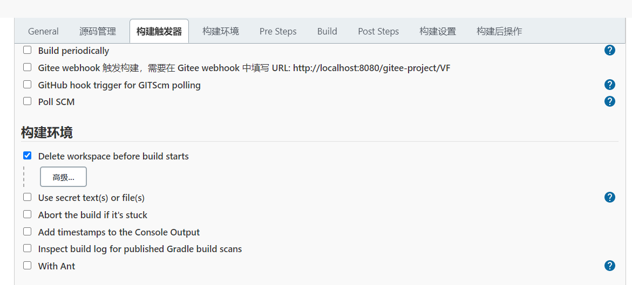Tick the Gitee webhook trigger checkbox
Image resolution: width=632 pixels, height=285 pixels.
(x=28, y=67)
